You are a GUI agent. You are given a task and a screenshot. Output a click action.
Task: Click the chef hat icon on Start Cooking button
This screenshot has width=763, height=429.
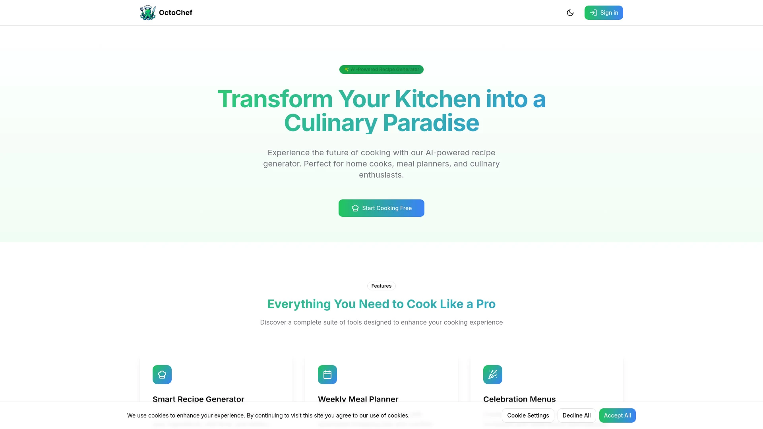pyautogui.click(x=355, y=208)
